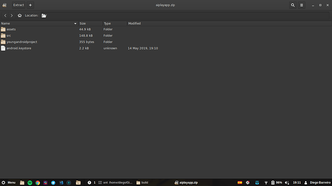Open the hamburger menu
Image resolution: width=332 pixels, height=186 pixels.
302,5
